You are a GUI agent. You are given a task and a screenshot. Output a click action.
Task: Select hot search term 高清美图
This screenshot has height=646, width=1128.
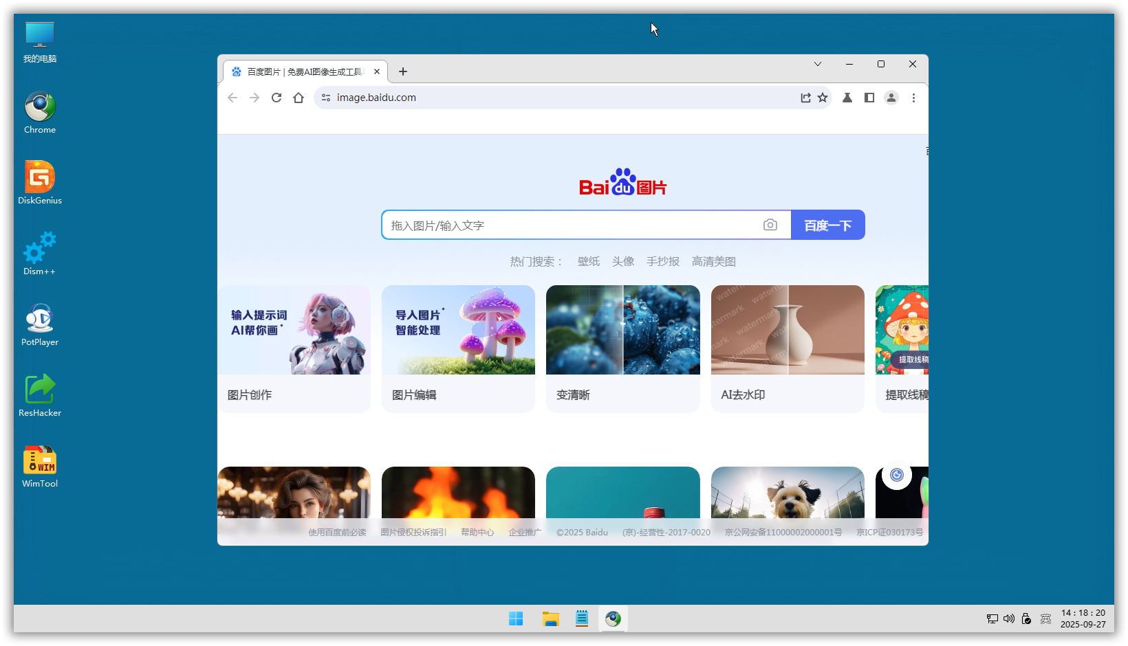[714, 262]
